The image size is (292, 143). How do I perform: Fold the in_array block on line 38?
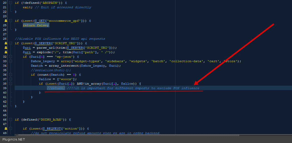[x=11, y=84]
